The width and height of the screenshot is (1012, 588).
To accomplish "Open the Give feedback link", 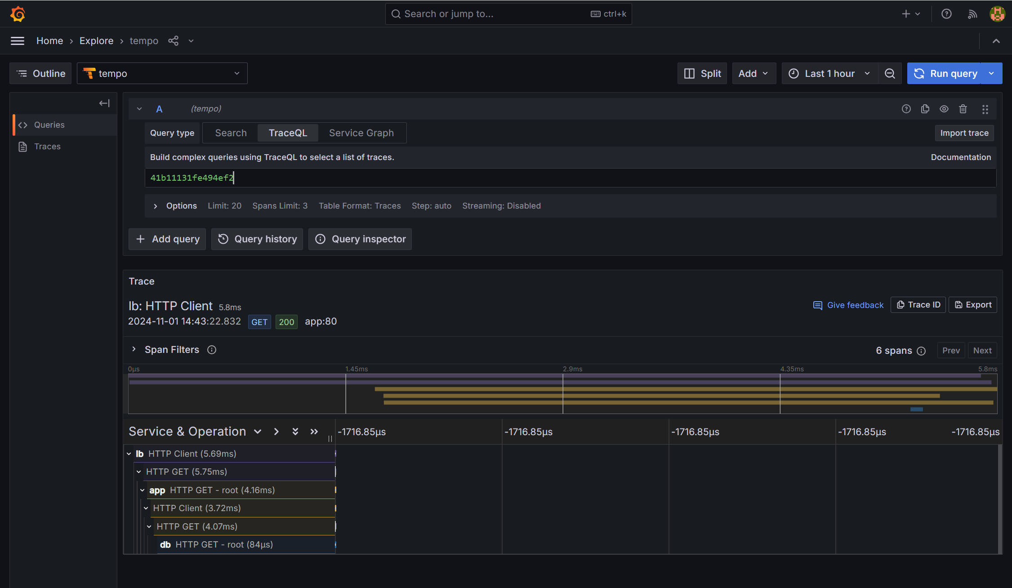I will pyautogui.click(x=848, y=305).
